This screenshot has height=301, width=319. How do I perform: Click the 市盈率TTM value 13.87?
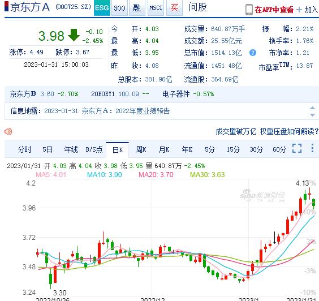coord(304,66)
